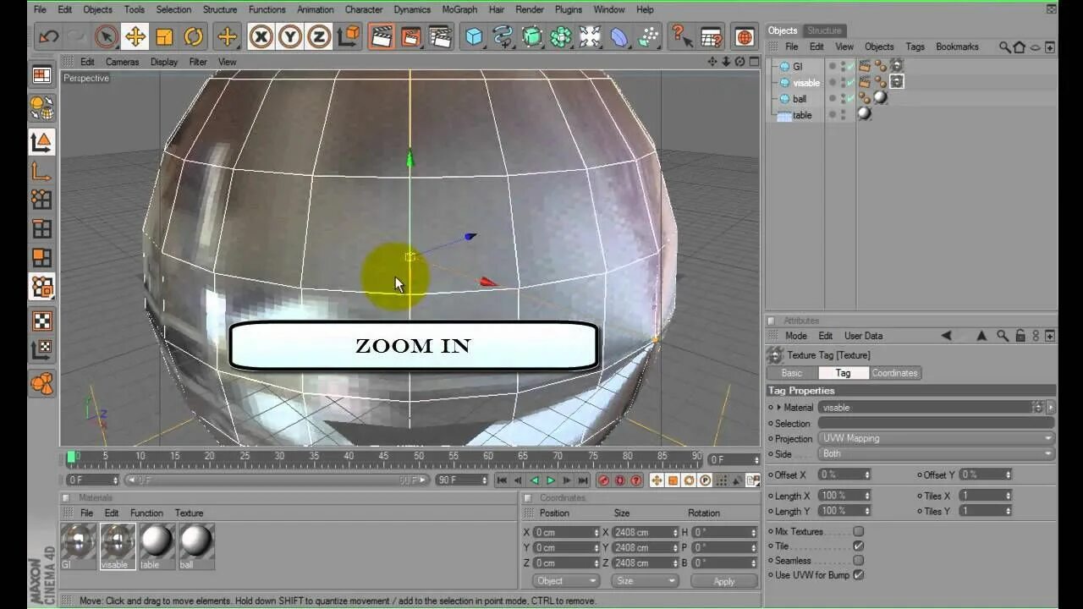Viewport: 1083px width, 609px height.
Task: Click the Position X input field
Action: click(x=565, y=532)
